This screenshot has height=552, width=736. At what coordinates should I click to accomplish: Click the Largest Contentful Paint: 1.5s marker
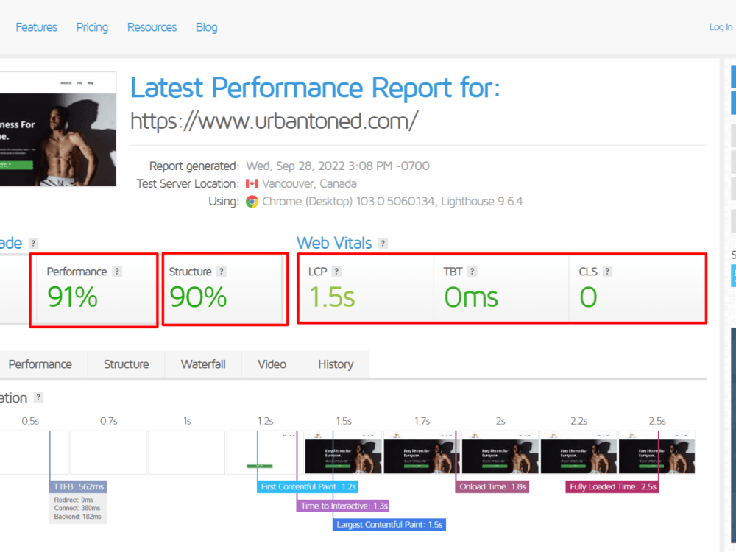pos(389,525)
